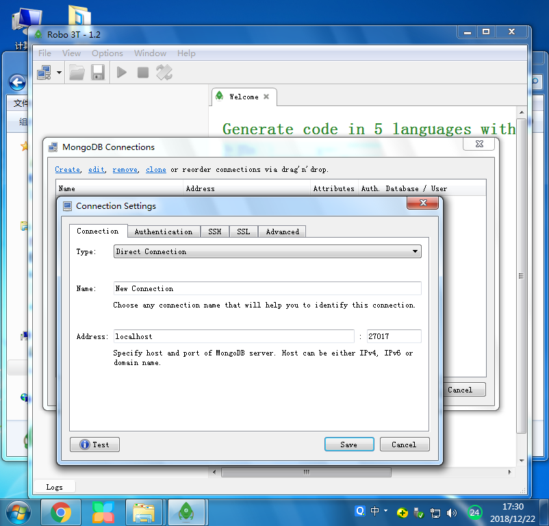Minimize the Robo 3T window

coord(468,32)
